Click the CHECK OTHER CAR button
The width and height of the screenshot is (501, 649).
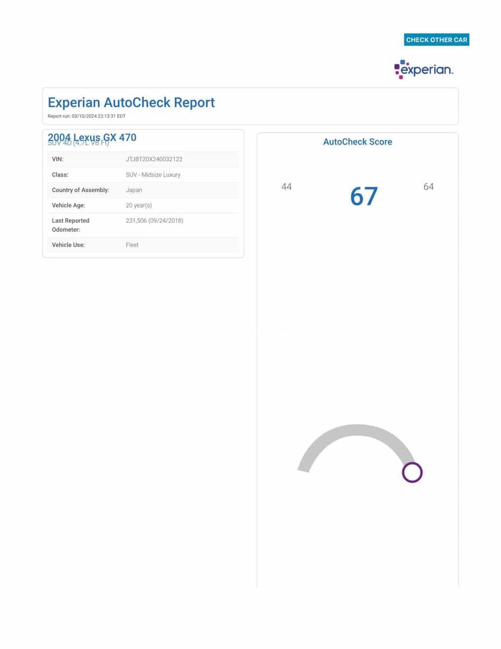point(436,40)
